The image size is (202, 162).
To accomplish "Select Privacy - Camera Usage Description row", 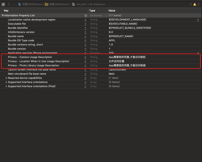I will (x=101, y=57).
